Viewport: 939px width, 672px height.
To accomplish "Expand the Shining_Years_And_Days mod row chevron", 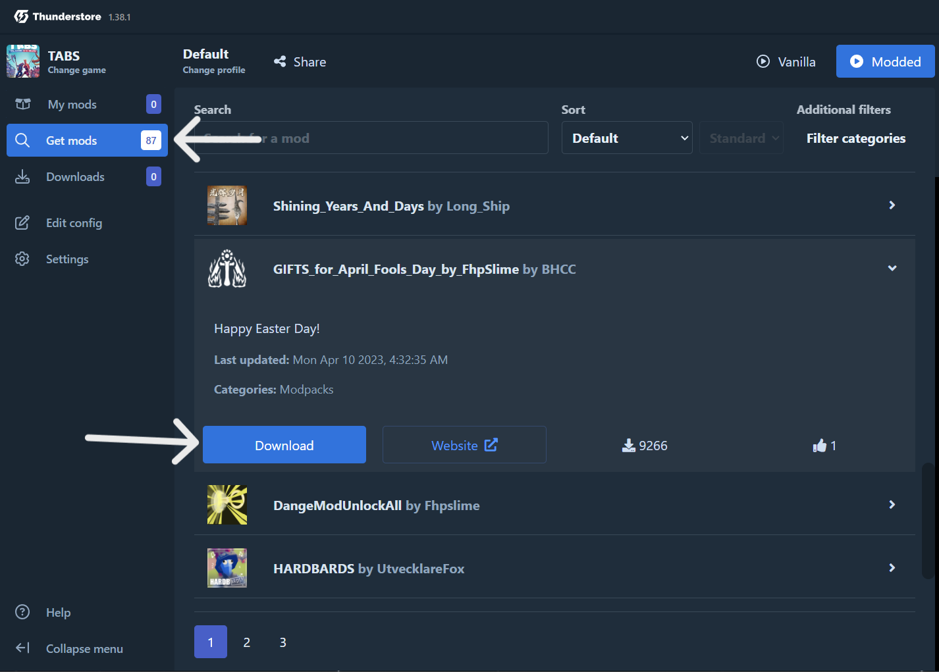I will click(892, 205).
